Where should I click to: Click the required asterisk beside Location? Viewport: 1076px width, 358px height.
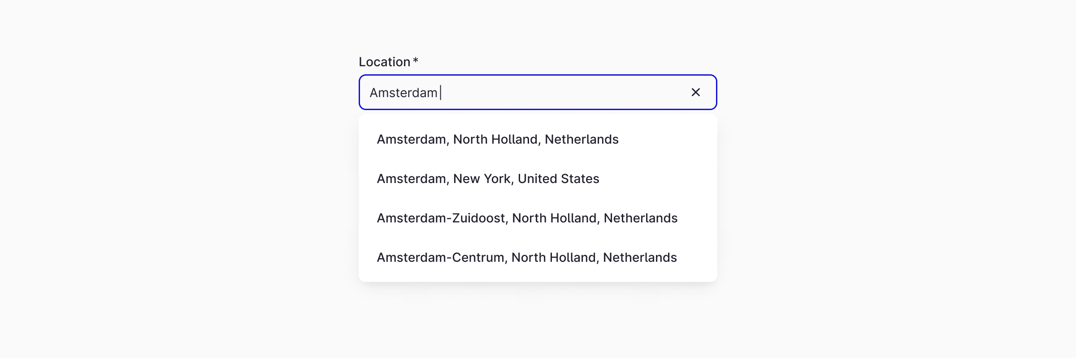click(416, 60)
